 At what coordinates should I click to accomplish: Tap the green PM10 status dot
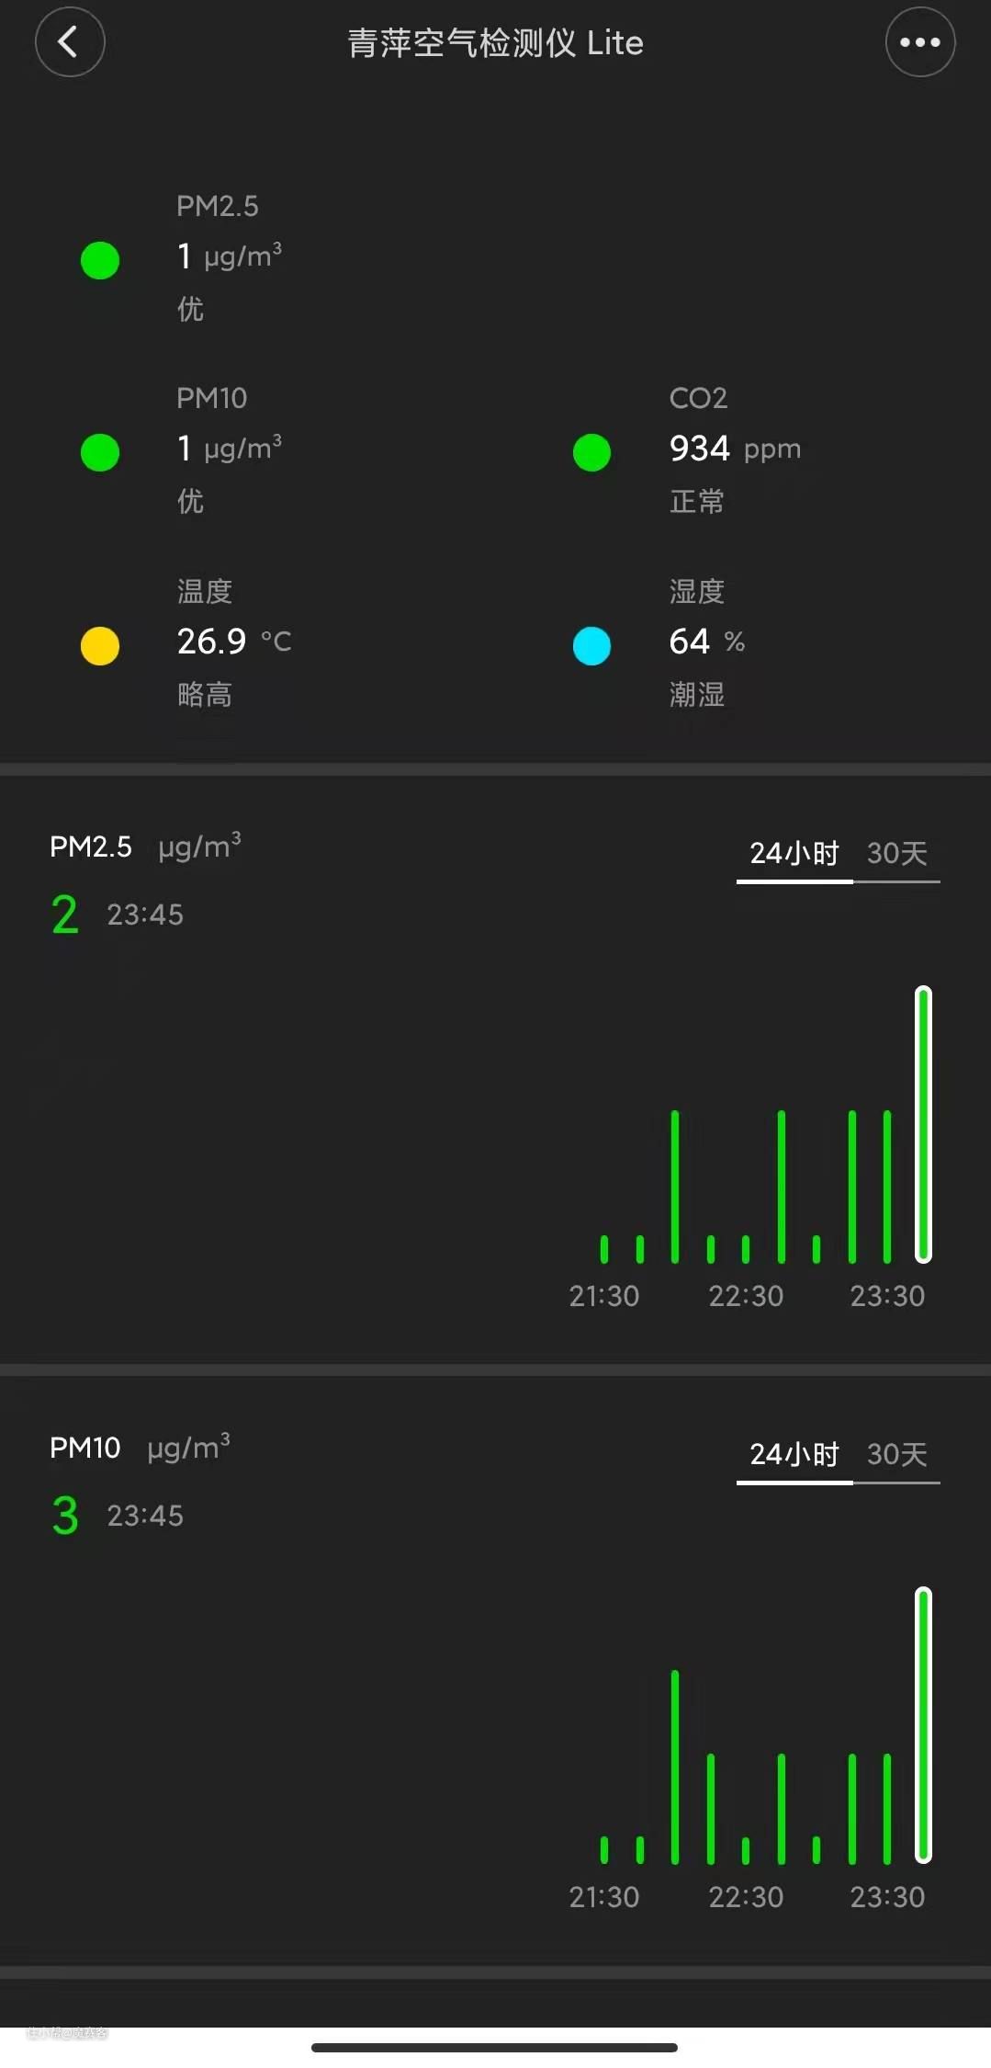pos(100,452)
